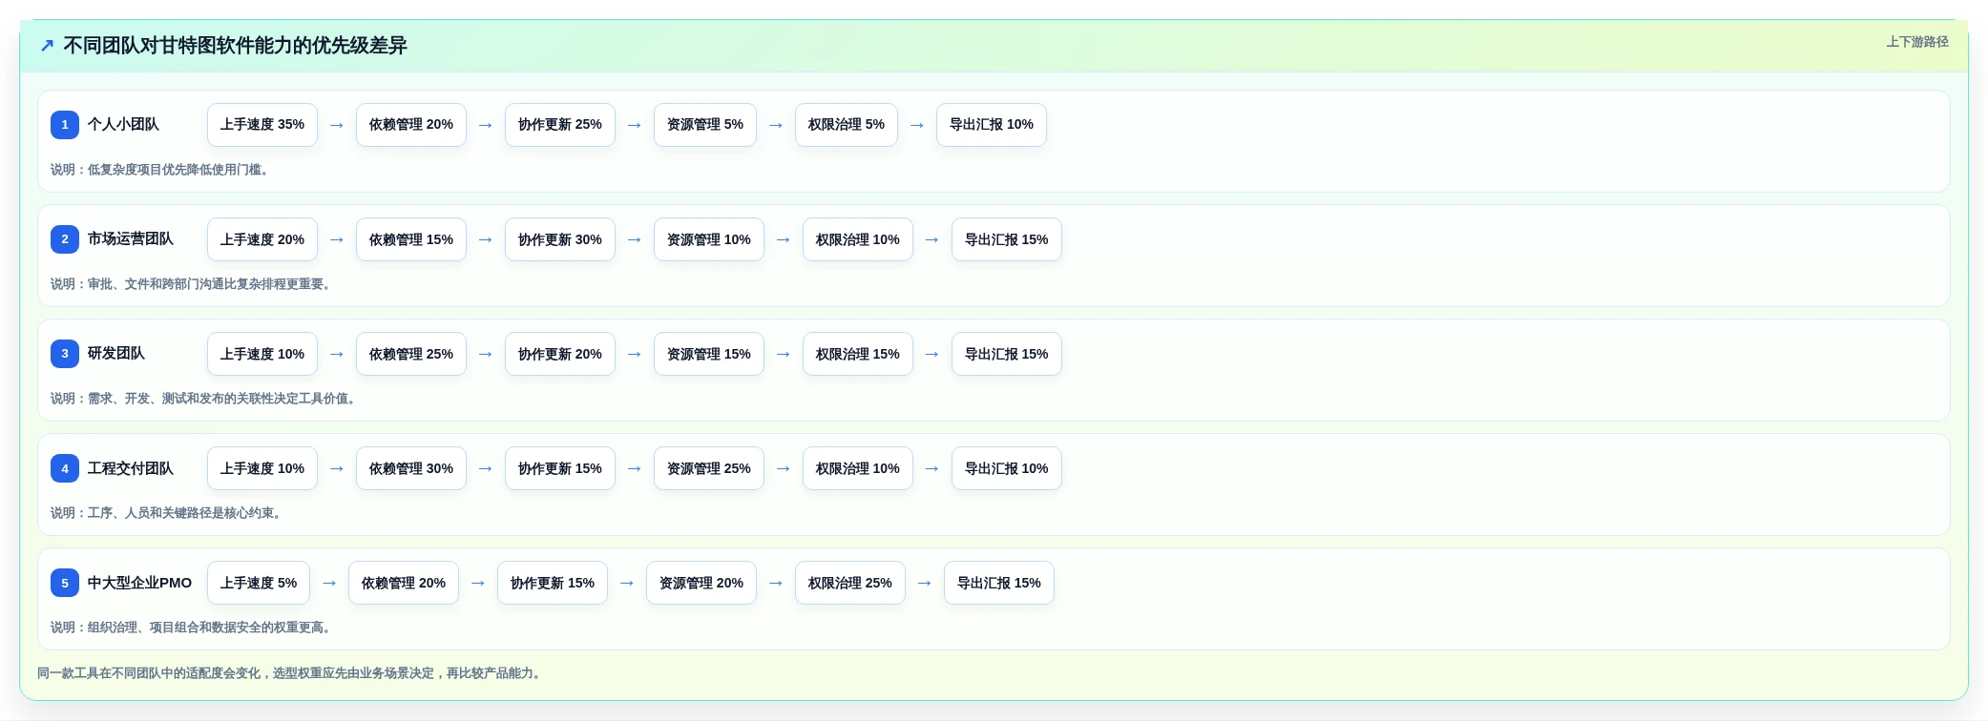Click the heading 不同团队对甘特图软件能力的优先级差异
Image resolution: width=1988 pixels, height=721 pixels.
[x=235, y=46]
